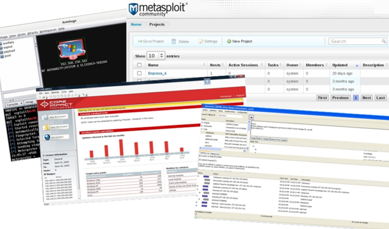Open the Help menu in Armitage
The width and height of the screenshot is (389, 229).
pyautogui.click(x=61, y=29)
